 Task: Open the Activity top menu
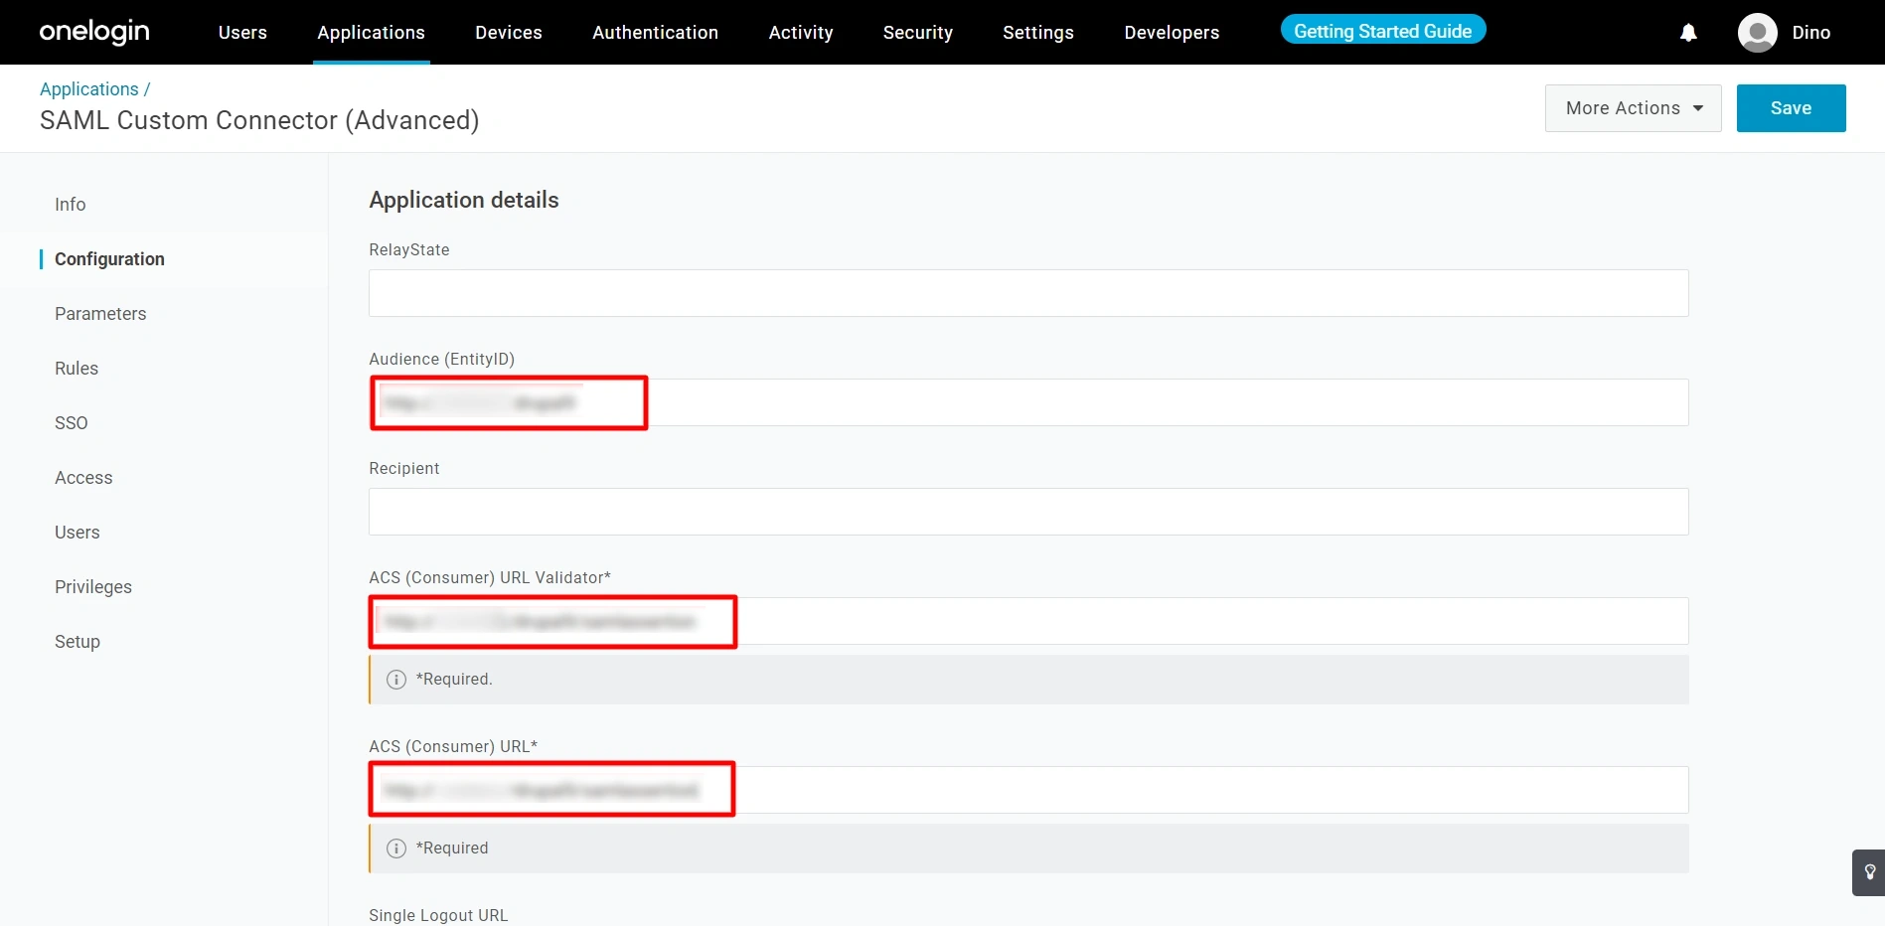pos(801,32)
